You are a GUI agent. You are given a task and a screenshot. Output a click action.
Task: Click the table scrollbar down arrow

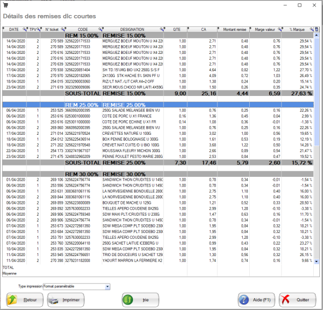317,261
